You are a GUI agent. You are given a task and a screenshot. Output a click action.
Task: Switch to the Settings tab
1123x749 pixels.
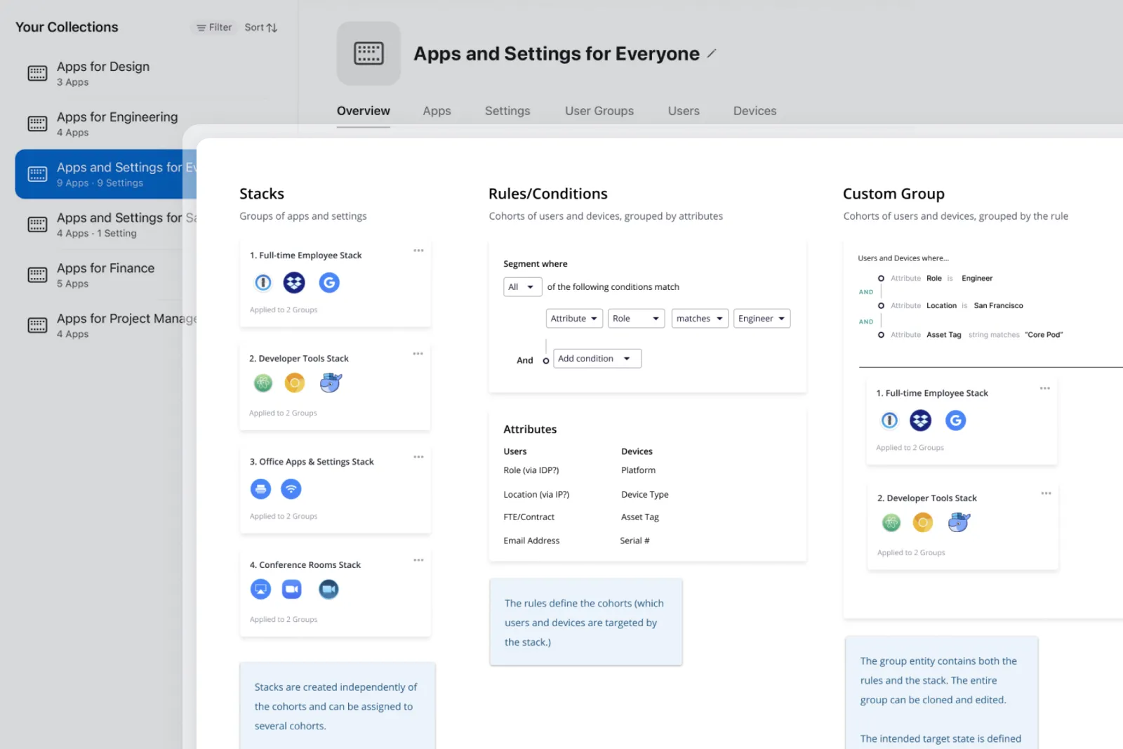pos(507,111)
